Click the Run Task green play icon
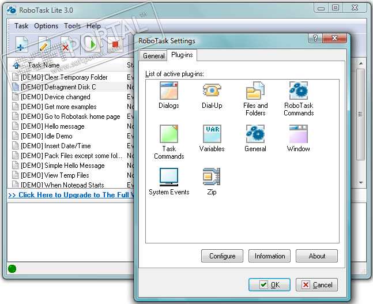The image size is (373, 304). 92,44
